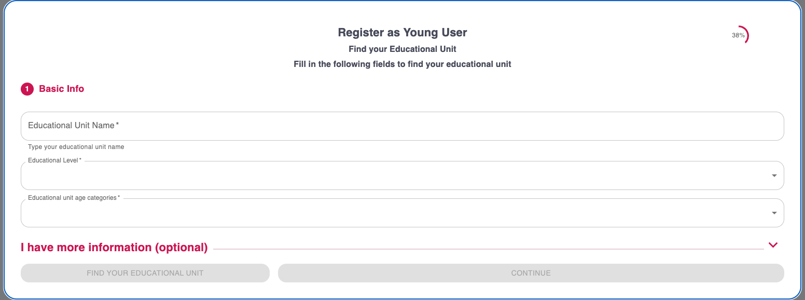This screenshot has width=805, height=300.
Task: Open the Educational Level select box
Action: [394, 176]
